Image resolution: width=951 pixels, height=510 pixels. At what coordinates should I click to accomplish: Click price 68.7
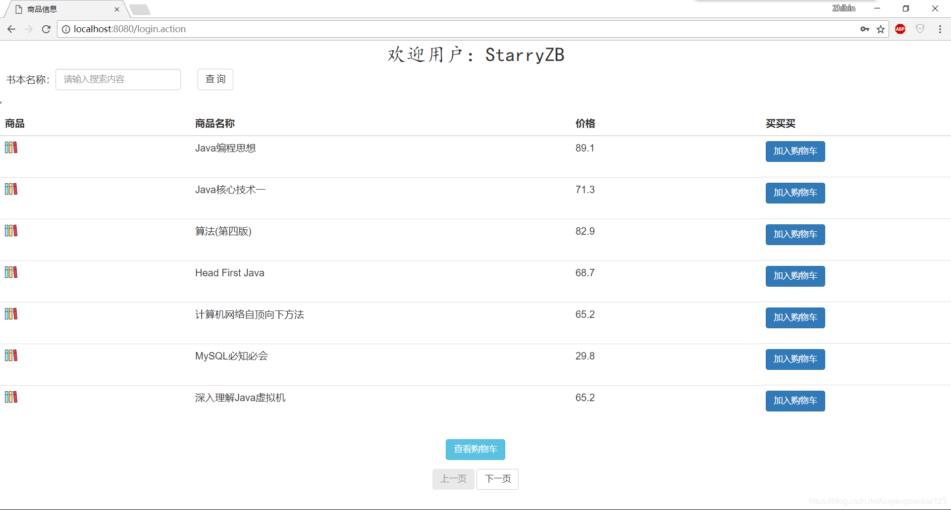pyautogui.click(x=585, y=273)
